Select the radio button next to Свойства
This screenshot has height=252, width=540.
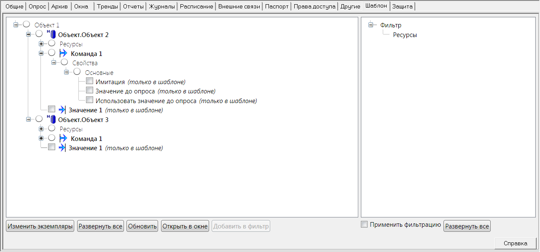click(x=64, y=62)
